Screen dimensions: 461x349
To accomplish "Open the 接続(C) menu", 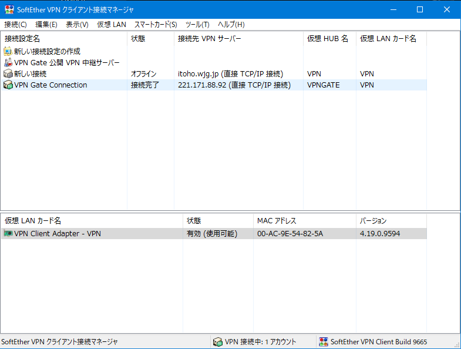I will point(15,25).
